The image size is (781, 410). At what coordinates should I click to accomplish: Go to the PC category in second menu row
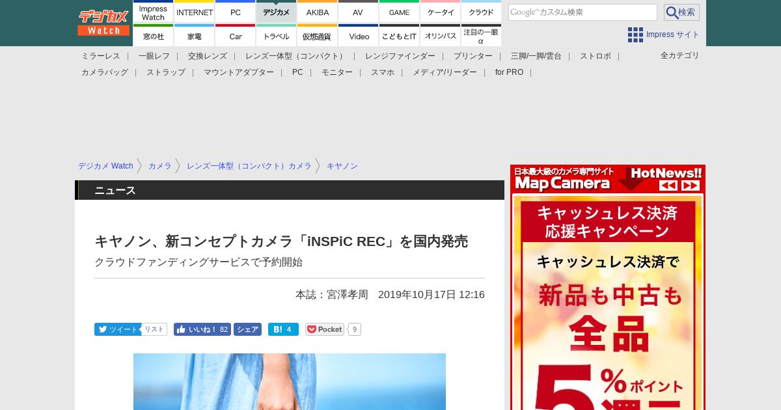pyautogui.click(x=297, y=72)
